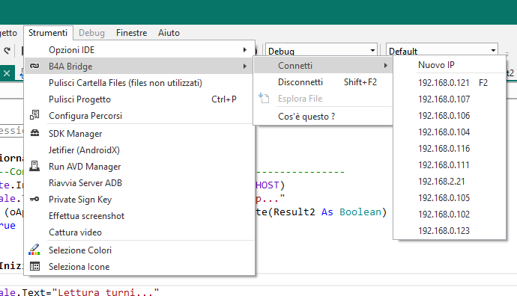Expand Opzioni IDE submenu arrow

[x=245, y=49]
